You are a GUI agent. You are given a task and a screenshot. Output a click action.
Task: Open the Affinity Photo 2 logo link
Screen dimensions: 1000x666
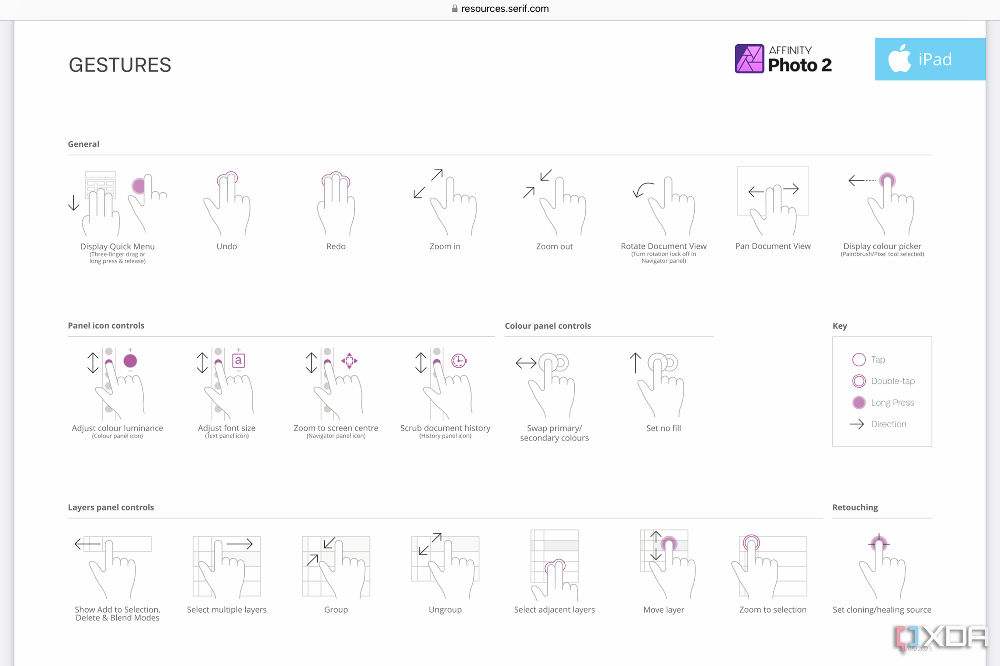tap(782, 59)
